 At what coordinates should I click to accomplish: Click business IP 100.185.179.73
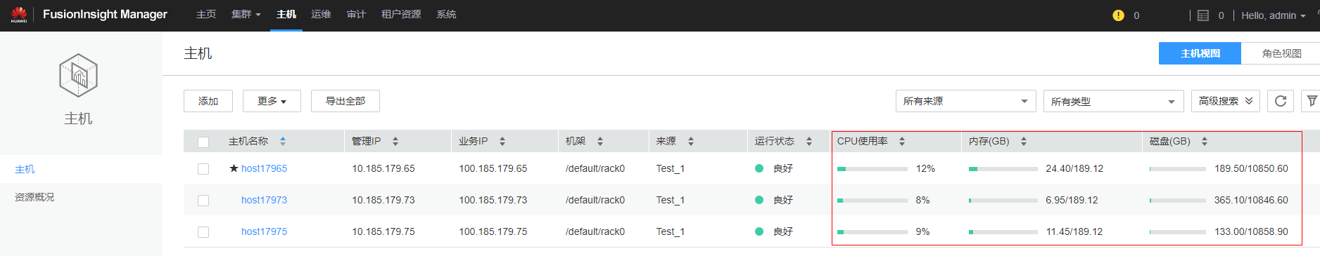(493, 200)
